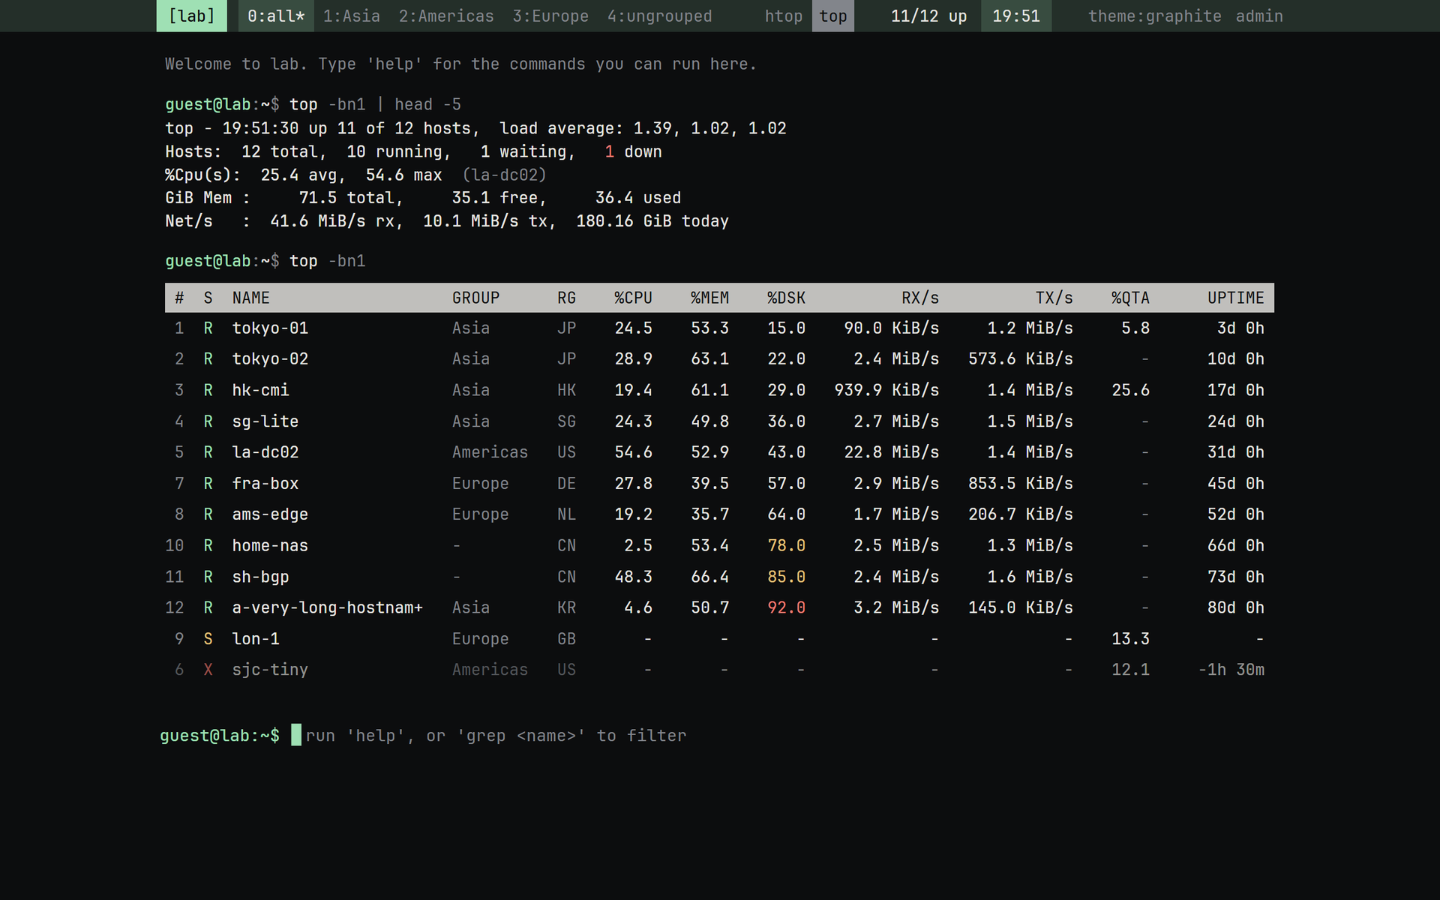Click the (la-dc02) max CPU host reference
1440x900 pixels.
pos(504,175)
